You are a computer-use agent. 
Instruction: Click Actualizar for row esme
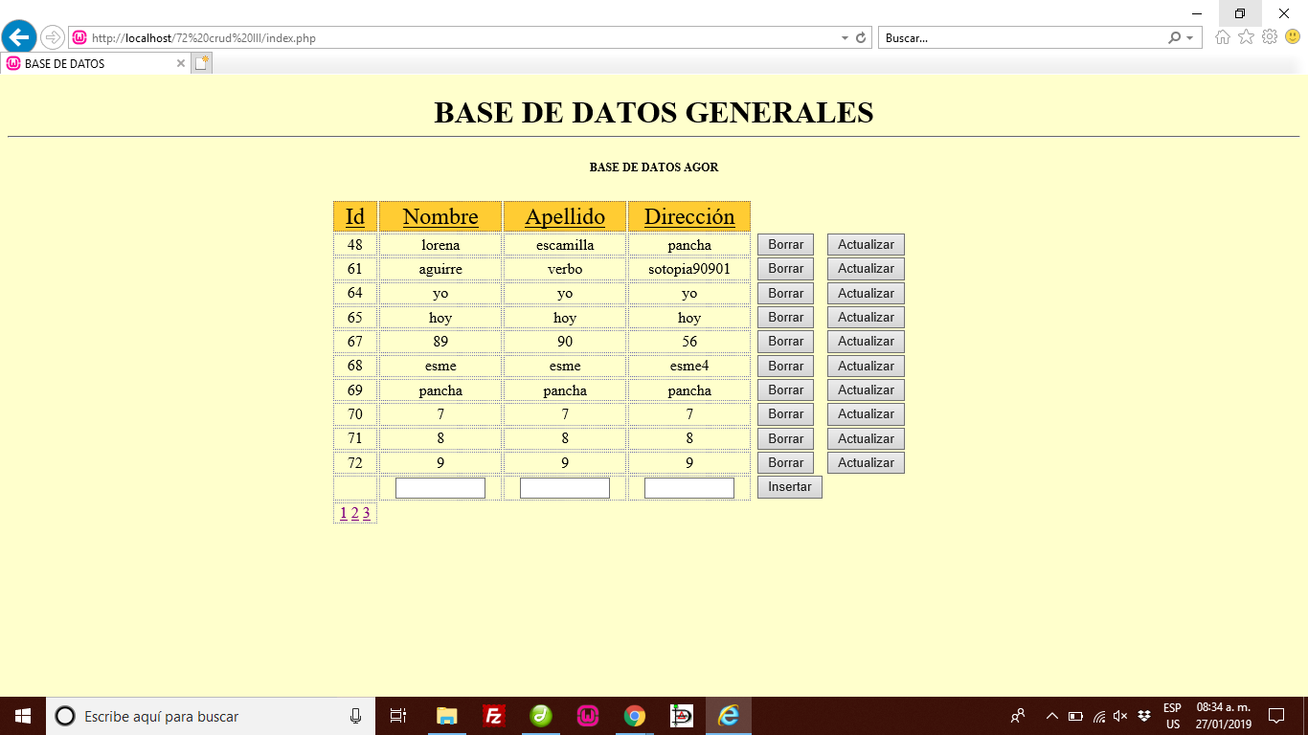[x=866, y=367]
